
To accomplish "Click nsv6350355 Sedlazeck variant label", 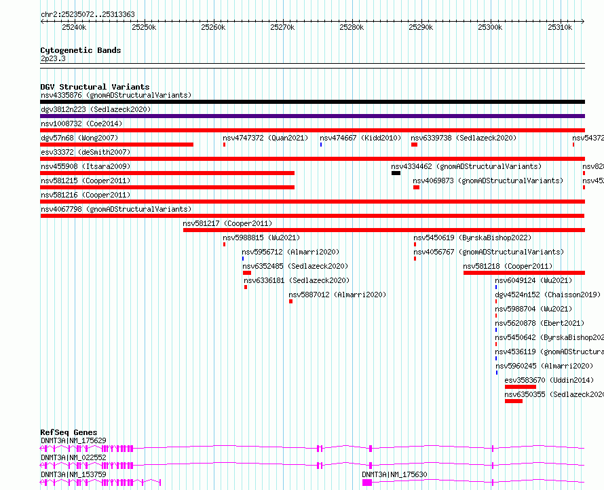I will pos(554,394).
